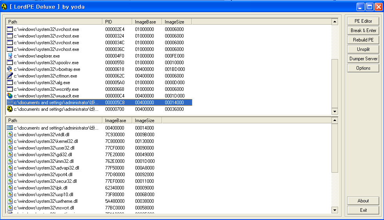The image size is (384, 220).
Task: Sort module list by ImageSize column
Action: [147, 121]
